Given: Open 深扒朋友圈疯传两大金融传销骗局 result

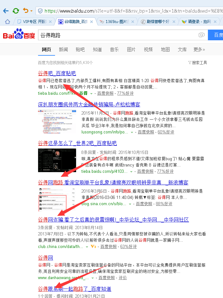Looking at the screenshot, I should 89,104.
